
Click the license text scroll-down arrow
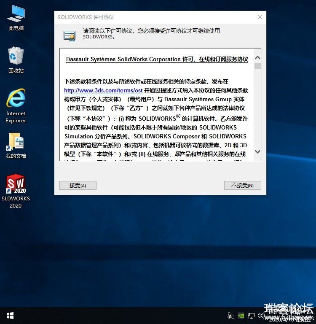[257, 152]
